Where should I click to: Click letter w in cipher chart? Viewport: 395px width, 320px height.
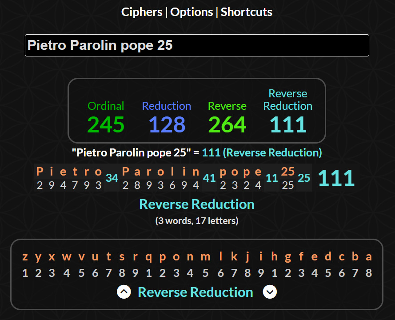67,256
